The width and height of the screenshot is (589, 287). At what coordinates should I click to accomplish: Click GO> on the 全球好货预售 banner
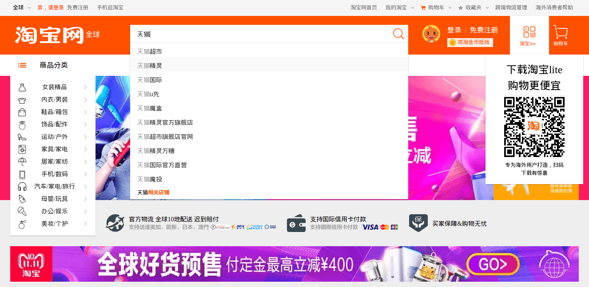coord(493,264)
